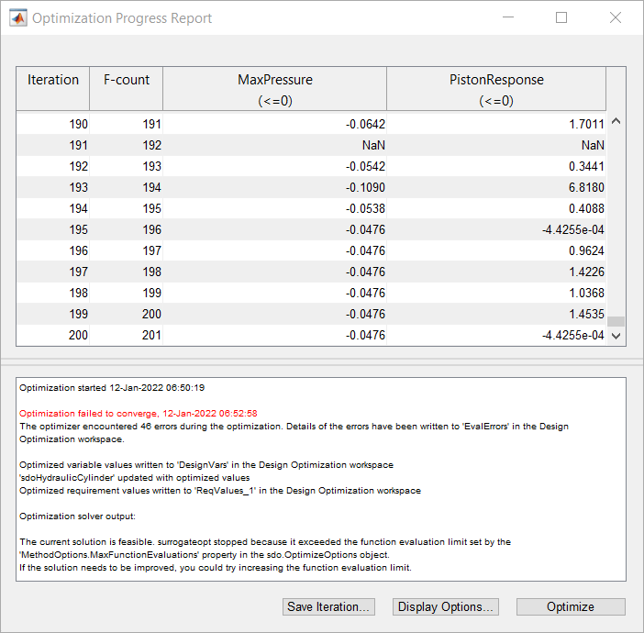This screenshot has height=633, width=644.
Task: Click -4.4255e-04 in iteration 200 row
Action: click(496, 335)
